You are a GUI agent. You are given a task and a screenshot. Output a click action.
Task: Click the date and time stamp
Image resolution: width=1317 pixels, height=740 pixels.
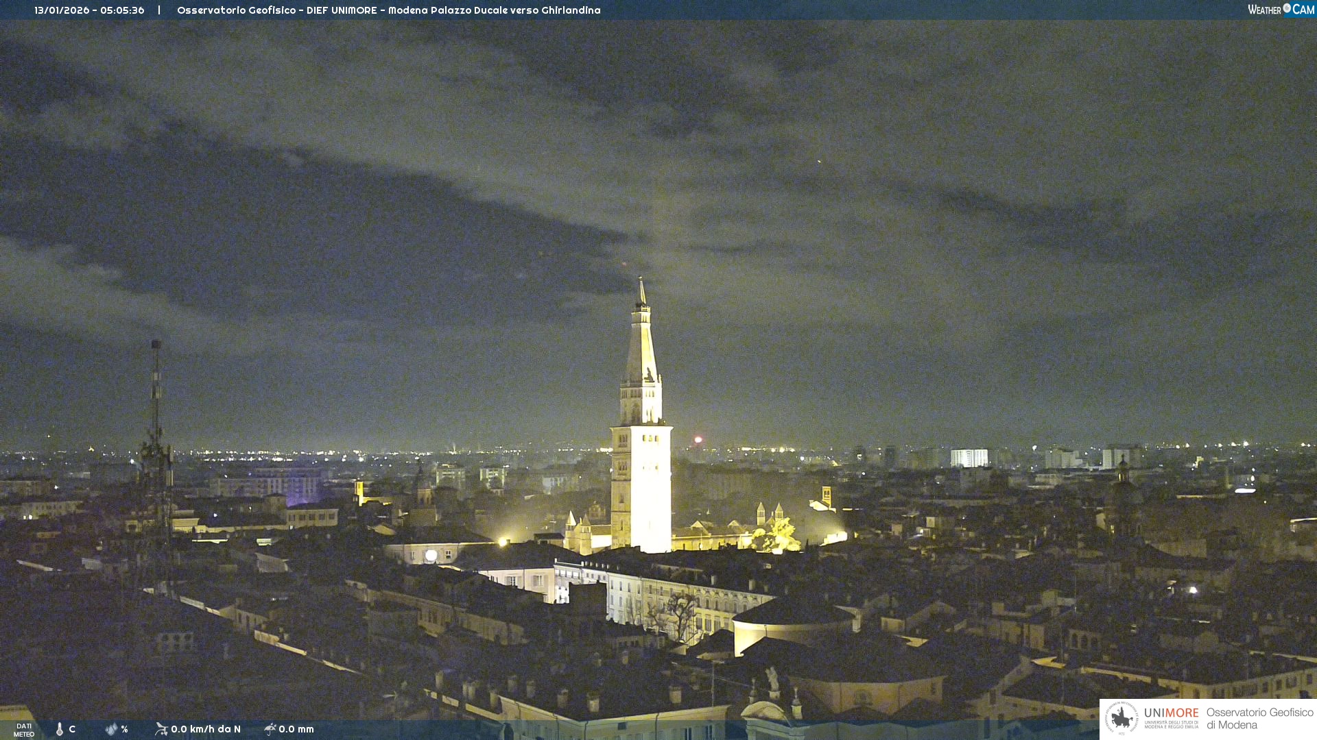point(89,10)
